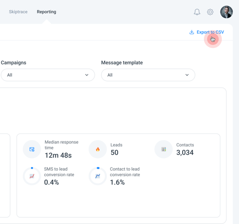
Task: Click the Median response time label
Action: (61, 145)
